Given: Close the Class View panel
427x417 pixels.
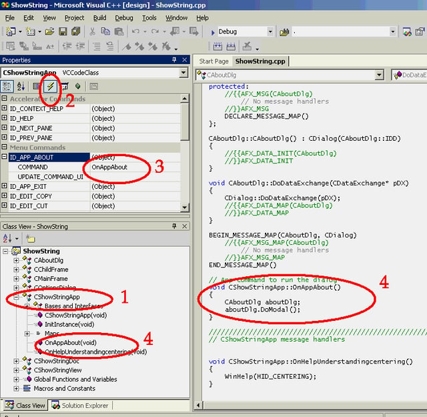Looking at the screenshot, I should point(185,226).
